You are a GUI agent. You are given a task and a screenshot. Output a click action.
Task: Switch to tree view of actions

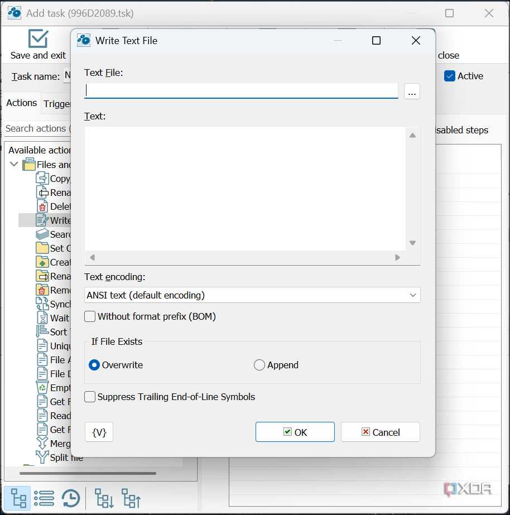[x=18, y=498]
